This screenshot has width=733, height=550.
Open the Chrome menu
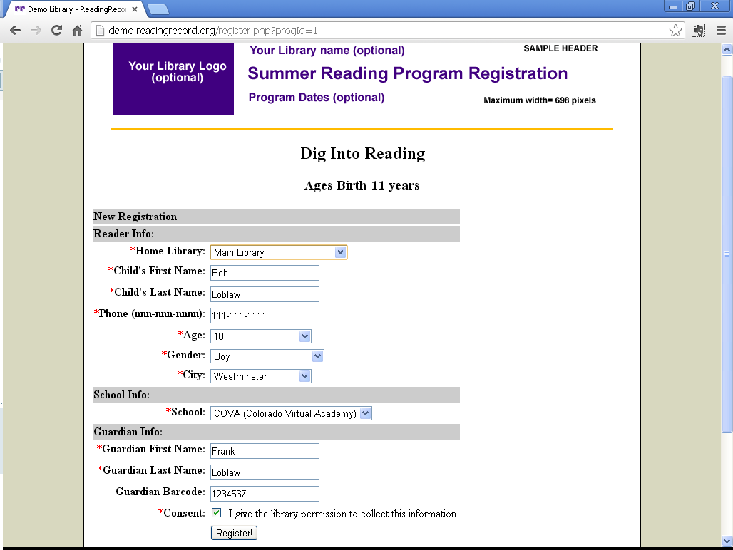(x=722, y=31)
